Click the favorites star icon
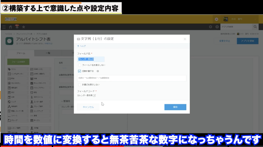Image resolution: width=263 pixels, height=147 pixels. [x=23, y=27]
